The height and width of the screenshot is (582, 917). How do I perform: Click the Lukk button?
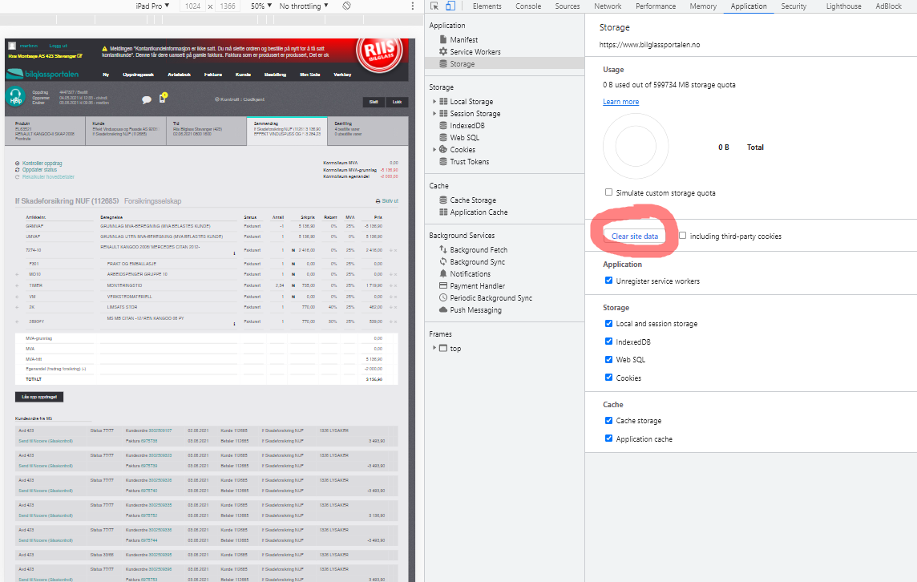point(397,102)
